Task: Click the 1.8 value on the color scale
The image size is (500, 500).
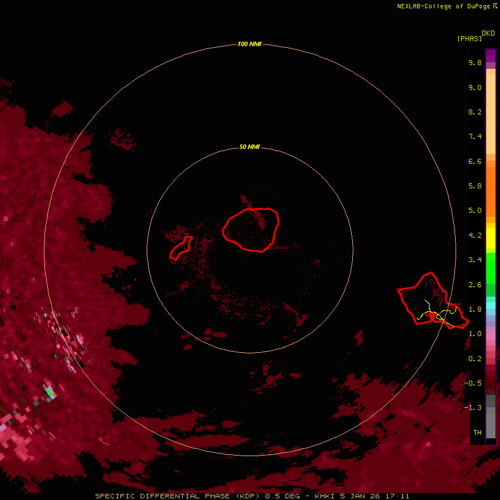Action: 475,309
